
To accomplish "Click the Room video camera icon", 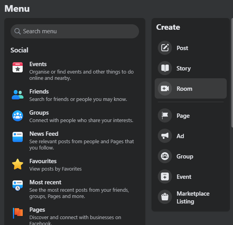I will 165,88.
